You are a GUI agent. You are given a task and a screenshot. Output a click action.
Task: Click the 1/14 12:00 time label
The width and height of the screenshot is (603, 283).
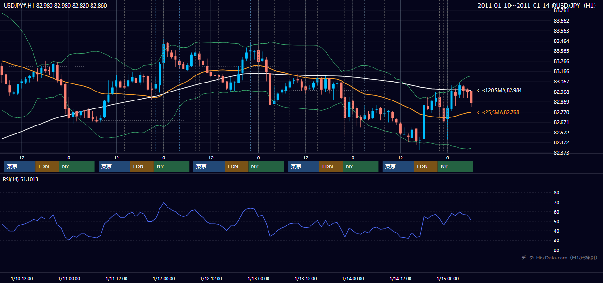tap(400, 278)
